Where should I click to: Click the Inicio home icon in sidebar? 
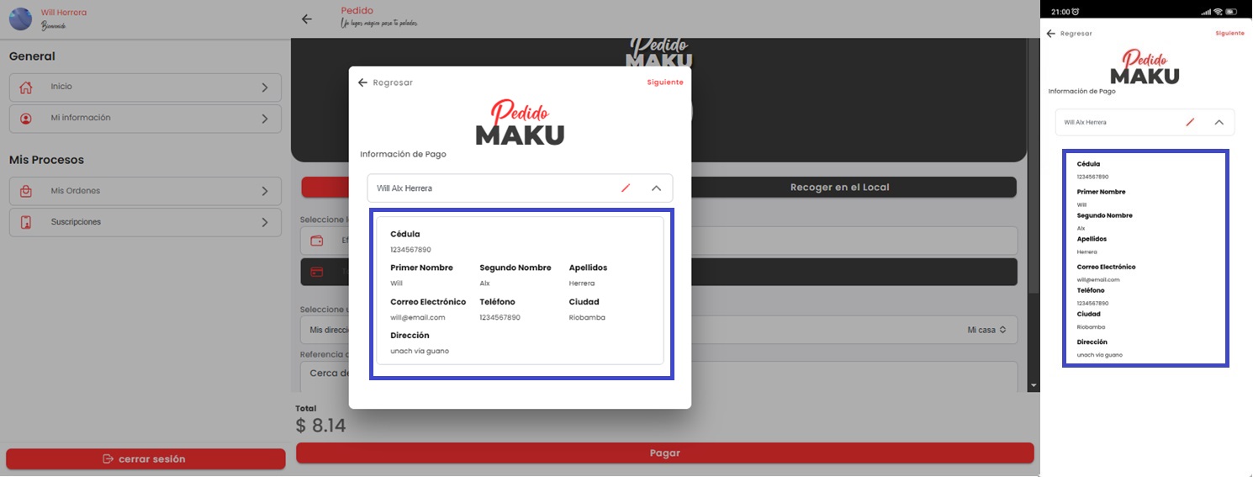click(x=26, y=87)
